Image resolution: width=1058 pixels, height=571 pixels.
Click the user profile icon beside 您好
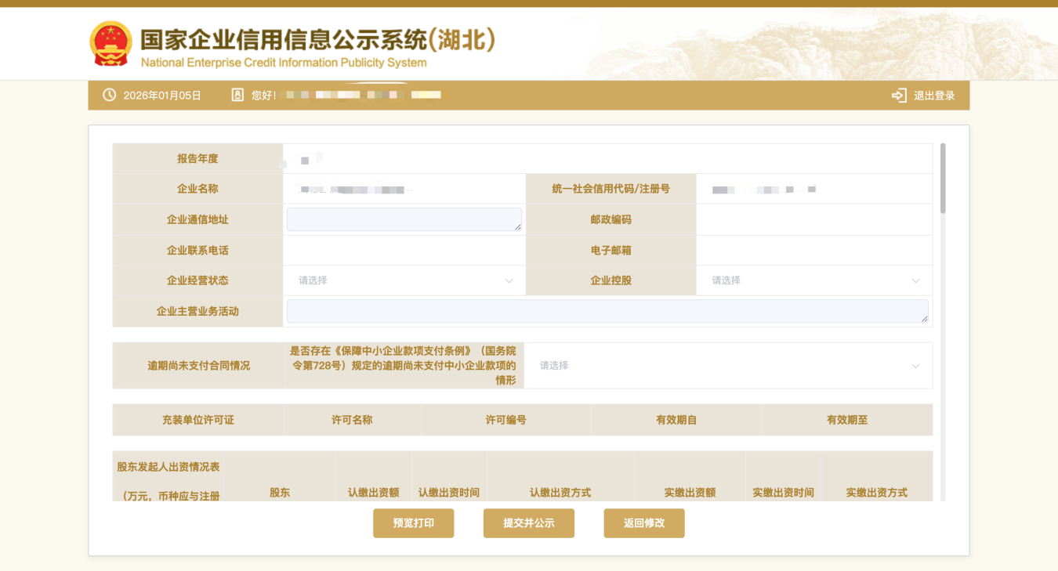pyautogui.click(x=237, y=95)
